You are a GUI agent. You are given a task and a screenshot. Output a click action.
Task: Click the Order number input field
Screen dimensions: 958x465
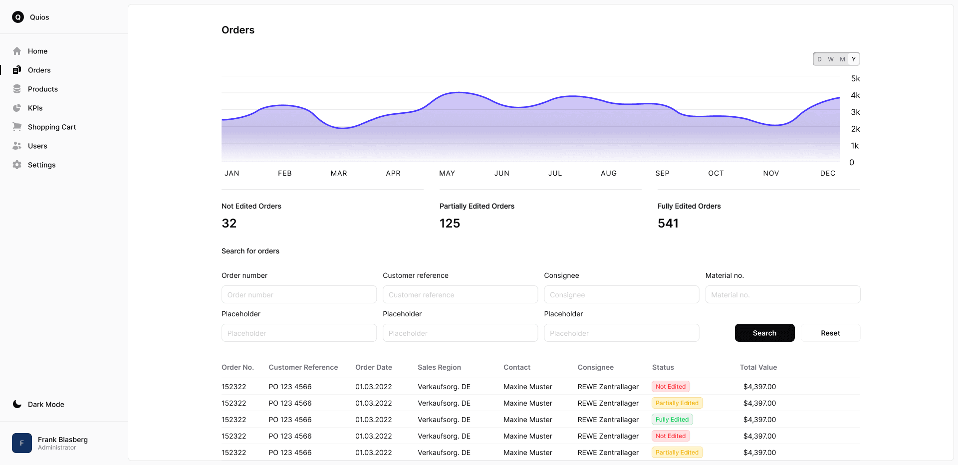click(x=298, y=294)
